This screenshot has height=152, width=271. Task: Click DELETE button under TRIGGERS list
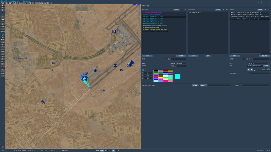(181, 56)
